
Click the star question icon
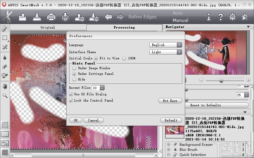point(244,17)
